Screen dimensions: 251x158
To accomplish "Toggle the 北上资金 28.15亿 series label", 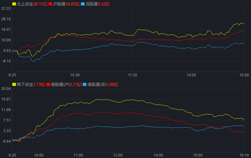I will pyautogui.click(x=32, y=4).
